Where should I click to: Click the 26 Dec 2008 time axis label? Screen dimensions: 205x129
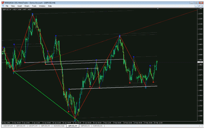coord(6,123)
